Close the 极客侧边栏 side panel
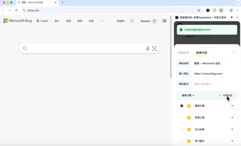 238,18
